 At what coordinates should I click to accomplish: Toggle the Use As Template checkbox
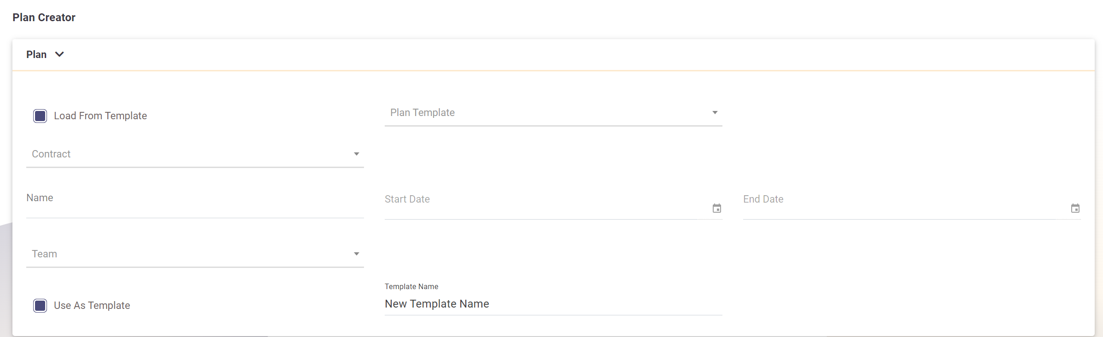tap(40, 306)
